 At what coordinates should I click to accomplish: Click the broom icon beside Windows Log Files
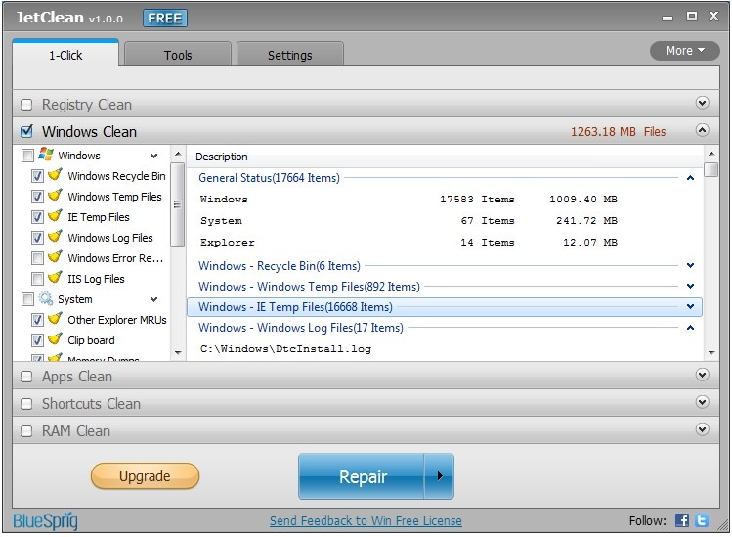55,237
